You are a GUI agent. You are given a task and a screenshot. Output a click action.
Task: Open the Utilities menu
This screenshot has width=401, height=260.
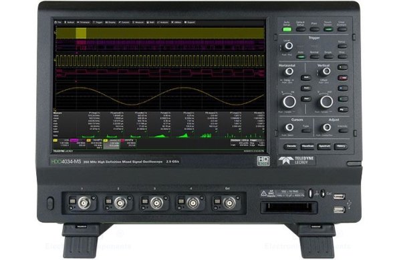pos(176,23)
